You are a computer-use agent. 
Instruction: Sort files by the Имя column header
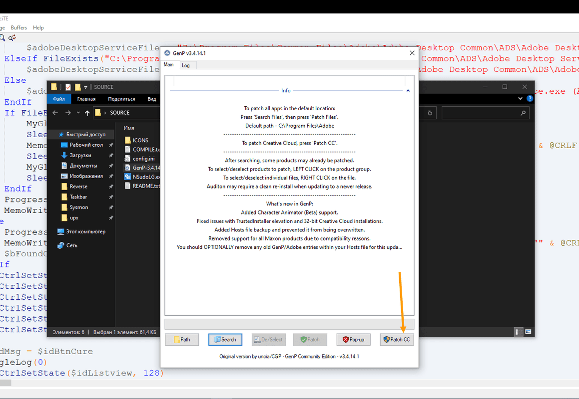[129, 128]
